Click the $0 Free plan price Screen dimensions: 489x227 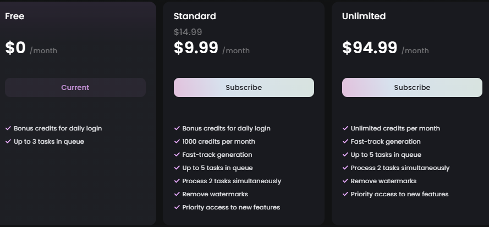coord(15,48)
